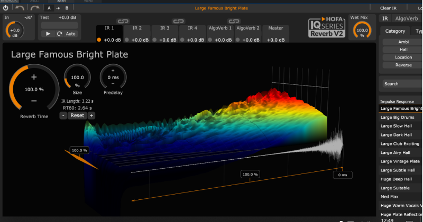This screenshot has width=423, height=222.
Task: Click the undo arrow icon
Action: pos(20,8)
